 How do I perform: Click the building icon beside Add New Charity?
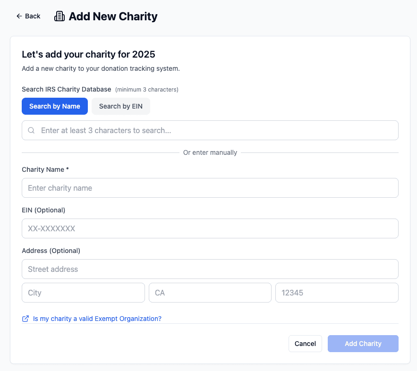[60, 17]
